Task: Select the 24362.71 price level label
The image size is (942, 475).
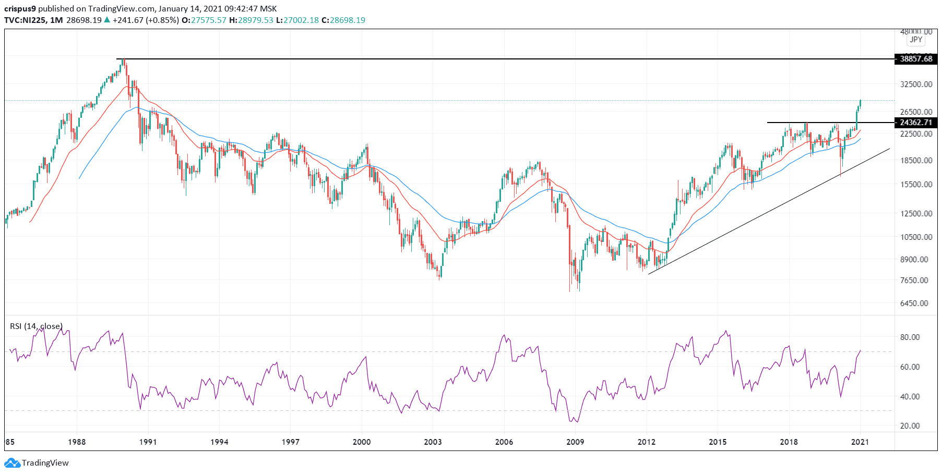Action: pyautogui.click(x=916, y=123)
